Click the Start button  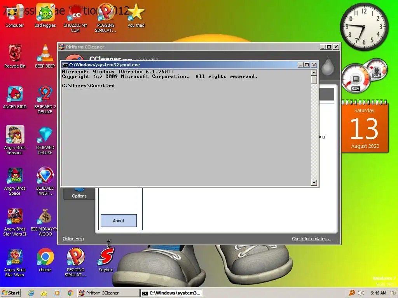10,293
